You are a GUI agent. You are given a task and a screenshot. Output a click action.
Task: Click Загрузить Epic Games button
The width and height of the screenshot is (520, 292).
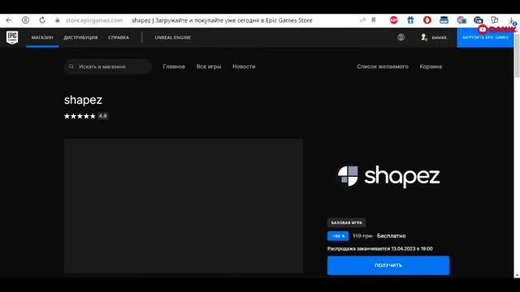[x=485, y=37]
